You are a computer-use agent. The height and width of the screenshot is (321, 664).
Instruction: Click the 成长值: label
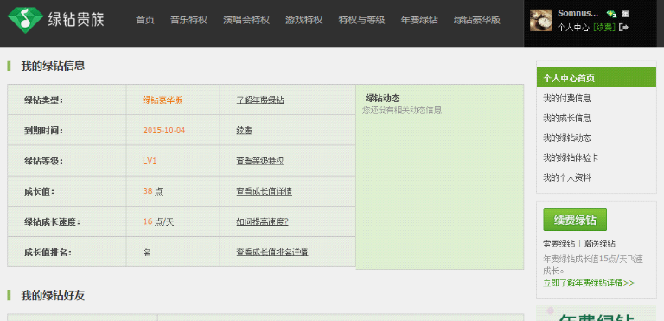click(x=40, y=192)
